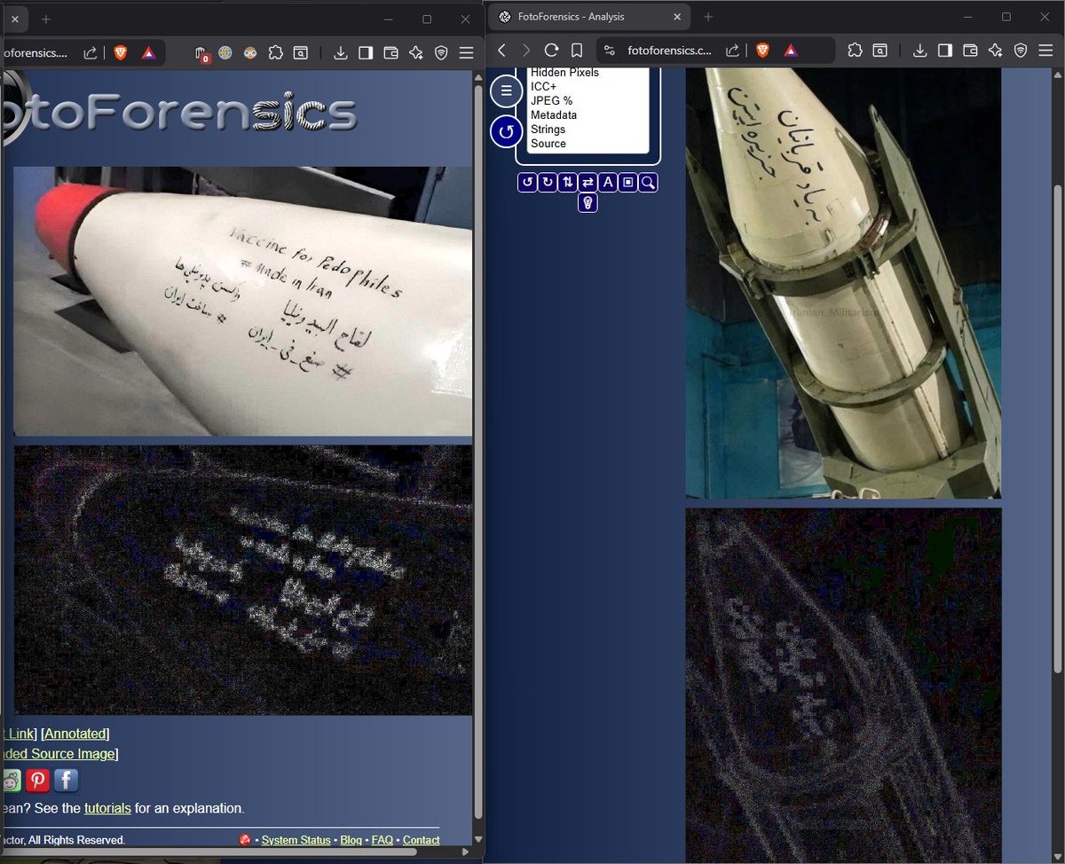This screenshot has height=864, width=1065.
Task: Rotate image counter-clockwise tool
Action: pos(527,183)
